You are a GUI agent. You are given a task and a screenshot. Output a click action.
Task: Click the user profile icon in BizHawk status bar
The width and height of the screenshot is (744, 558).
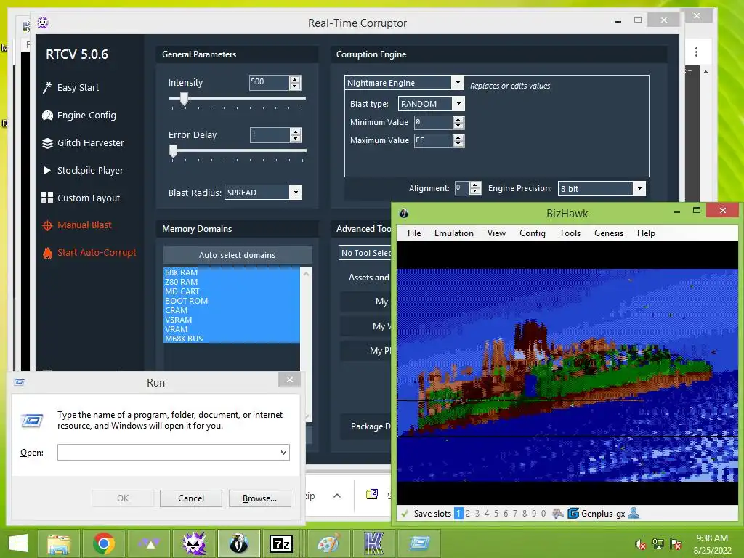[634, 513]
